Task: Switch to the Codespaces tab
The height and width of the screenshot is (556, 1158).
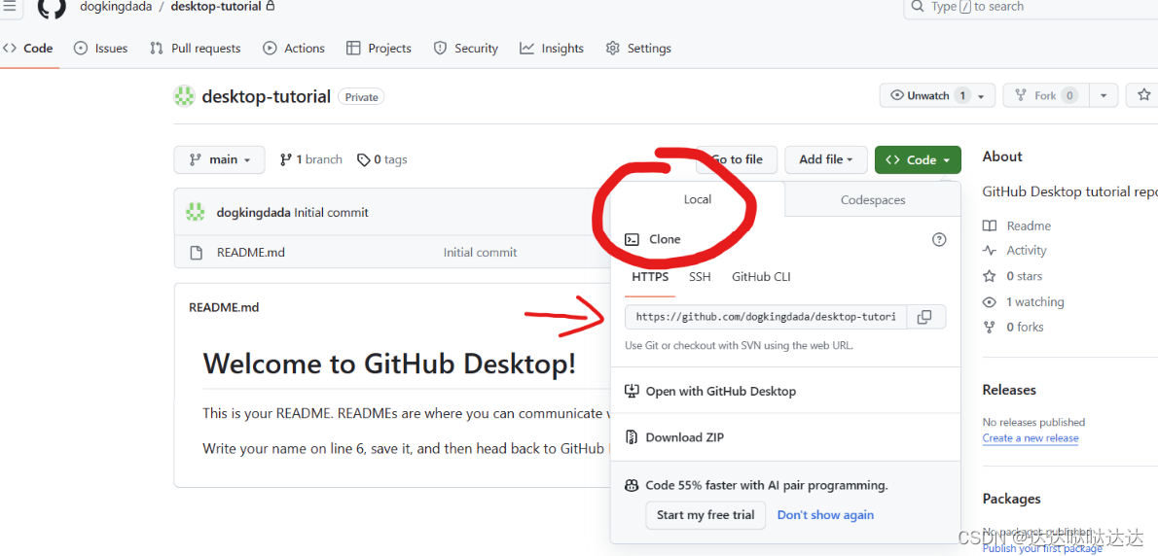Action: pos(872,200)
